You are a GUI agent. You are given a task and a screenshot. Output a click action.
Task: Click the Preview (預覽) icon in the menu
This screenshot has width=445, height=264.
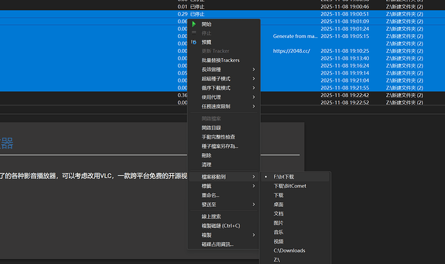coord(194,42)
